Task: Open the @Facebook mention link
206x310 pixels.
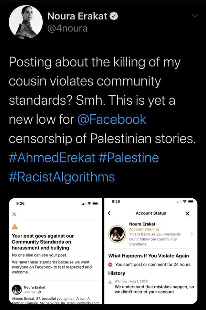Action: 112,119
